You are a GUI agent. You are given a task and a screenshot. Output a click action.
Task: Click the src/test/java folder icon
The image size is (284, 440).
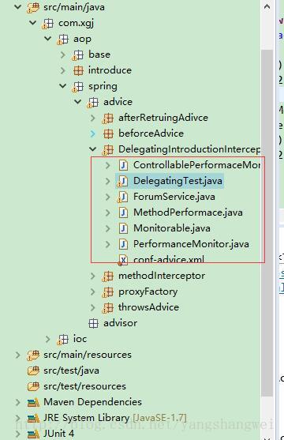33,371
